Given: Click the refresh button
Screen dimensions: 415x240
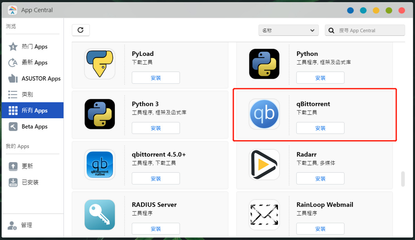Looking at the screenshot, I should point(81,30).
